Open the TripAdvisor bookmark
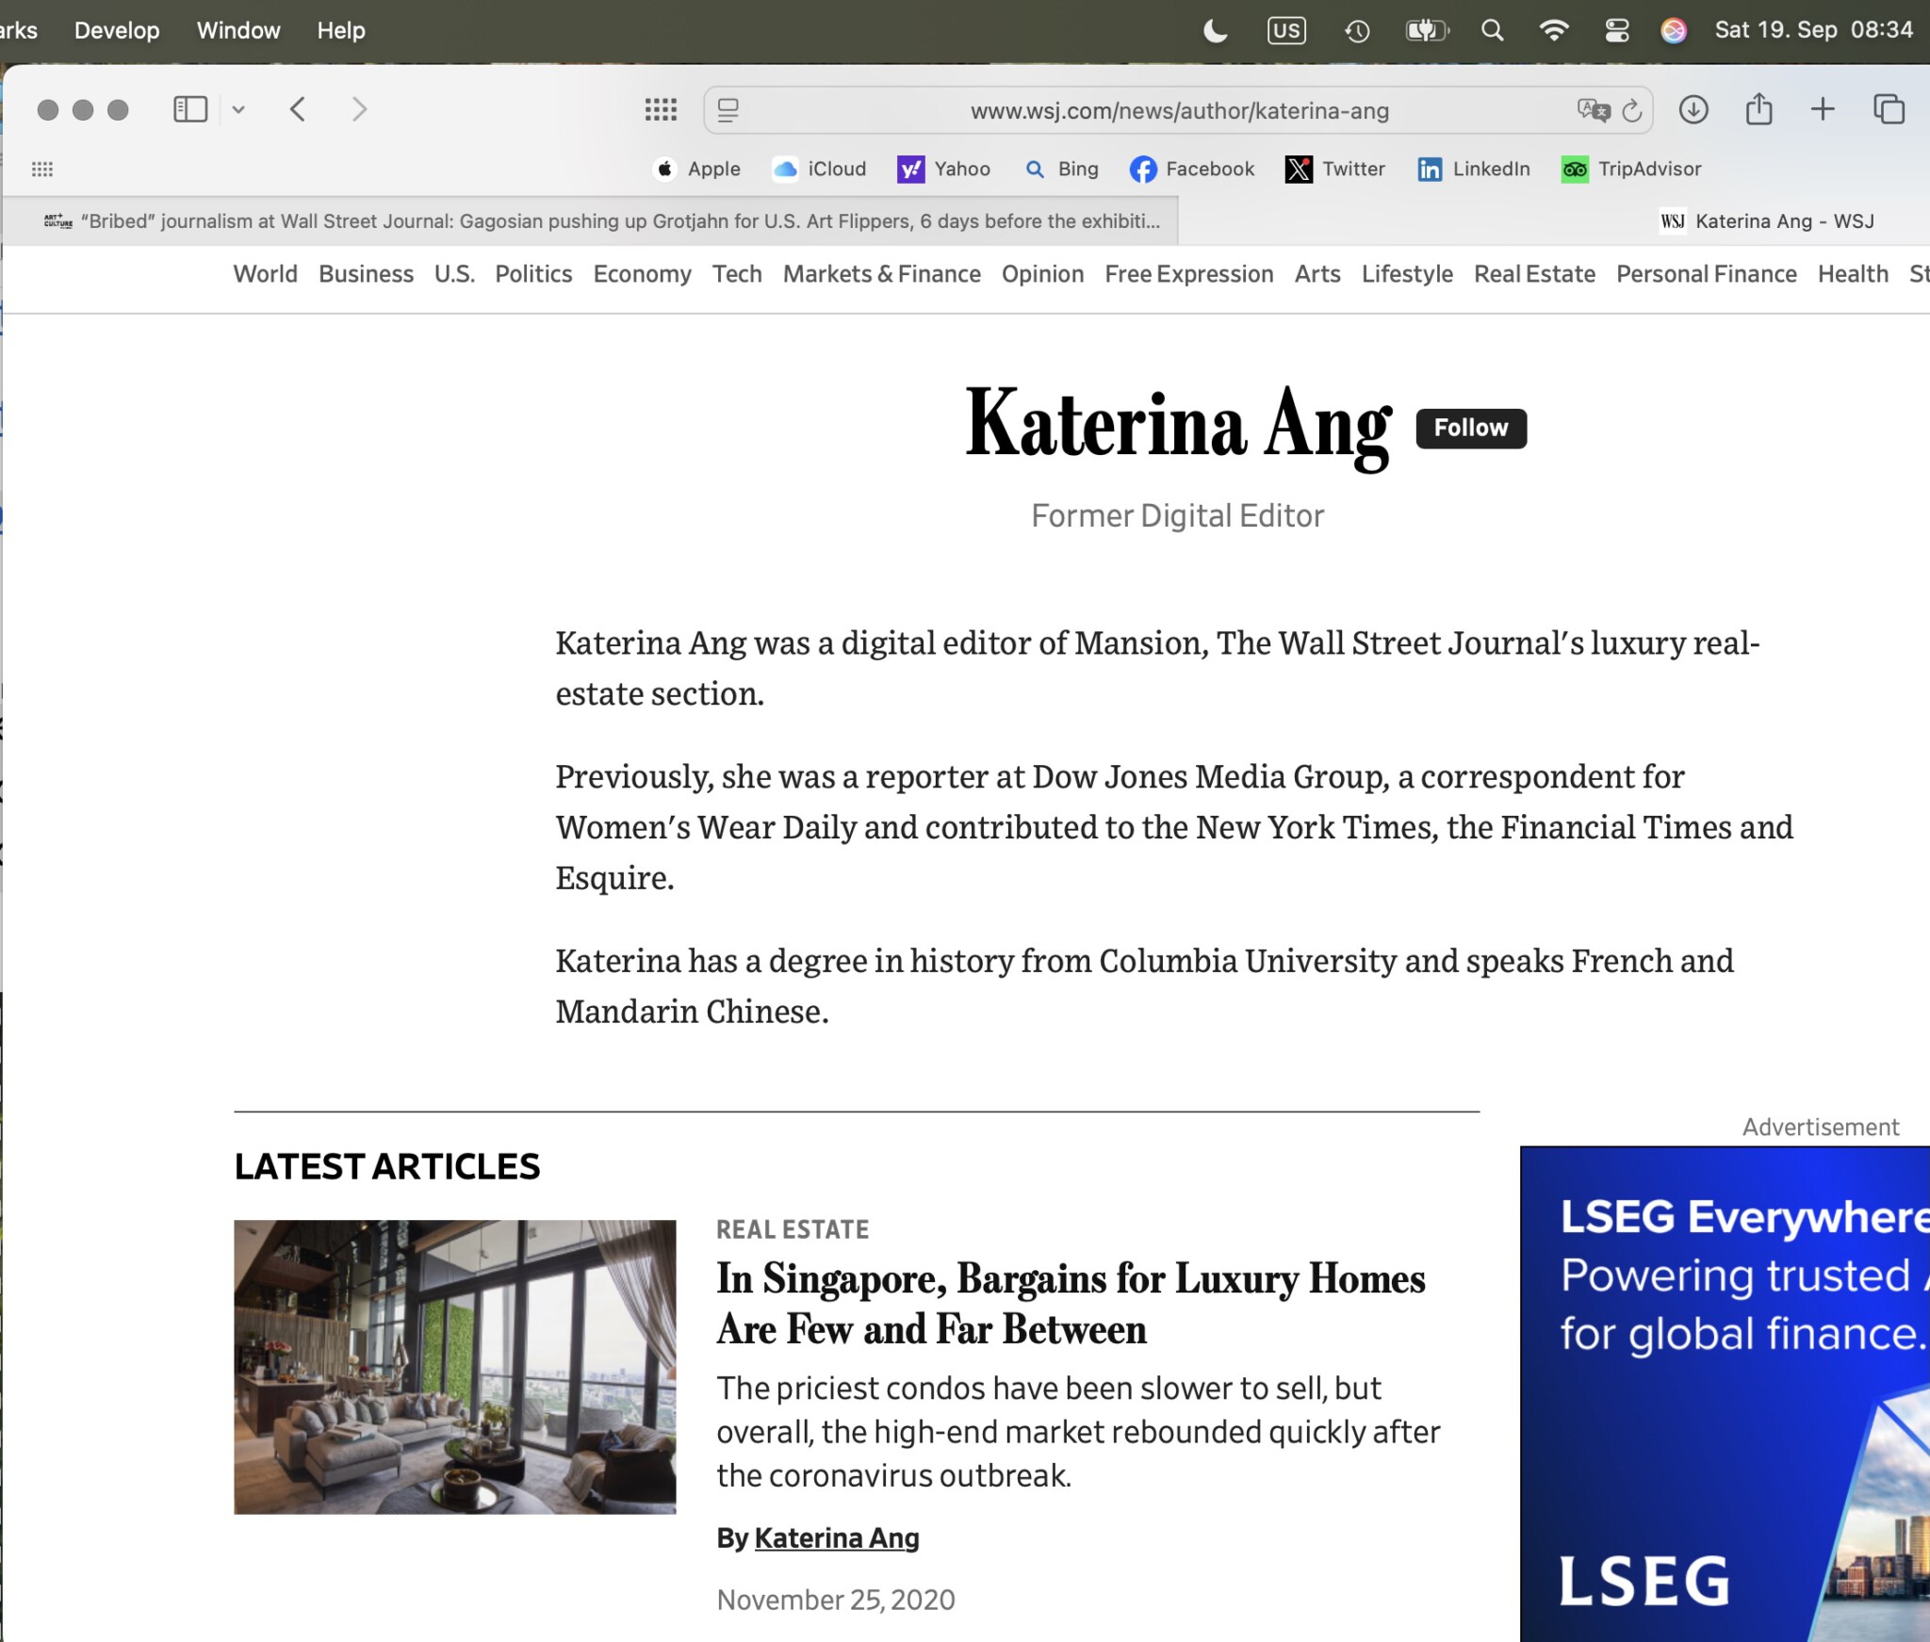Viewport: 1930px width, 1642px height. (1631, 169)
